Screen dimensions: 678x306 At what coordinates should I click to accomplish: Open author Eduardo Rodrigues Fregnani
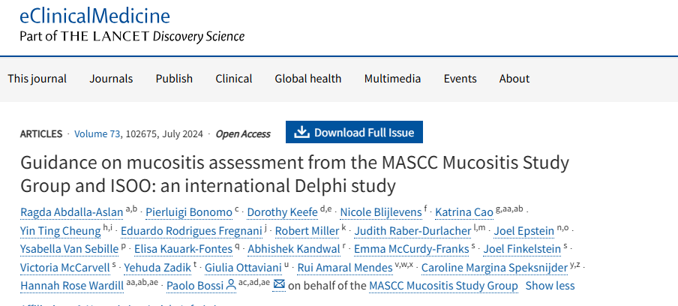tap(191, 231)
